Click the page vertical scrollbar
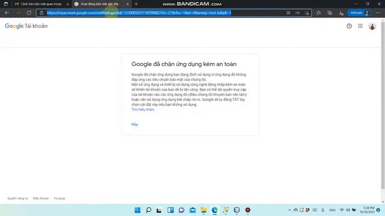The width and height of the screenshot is (385, 216). (383, 106)
